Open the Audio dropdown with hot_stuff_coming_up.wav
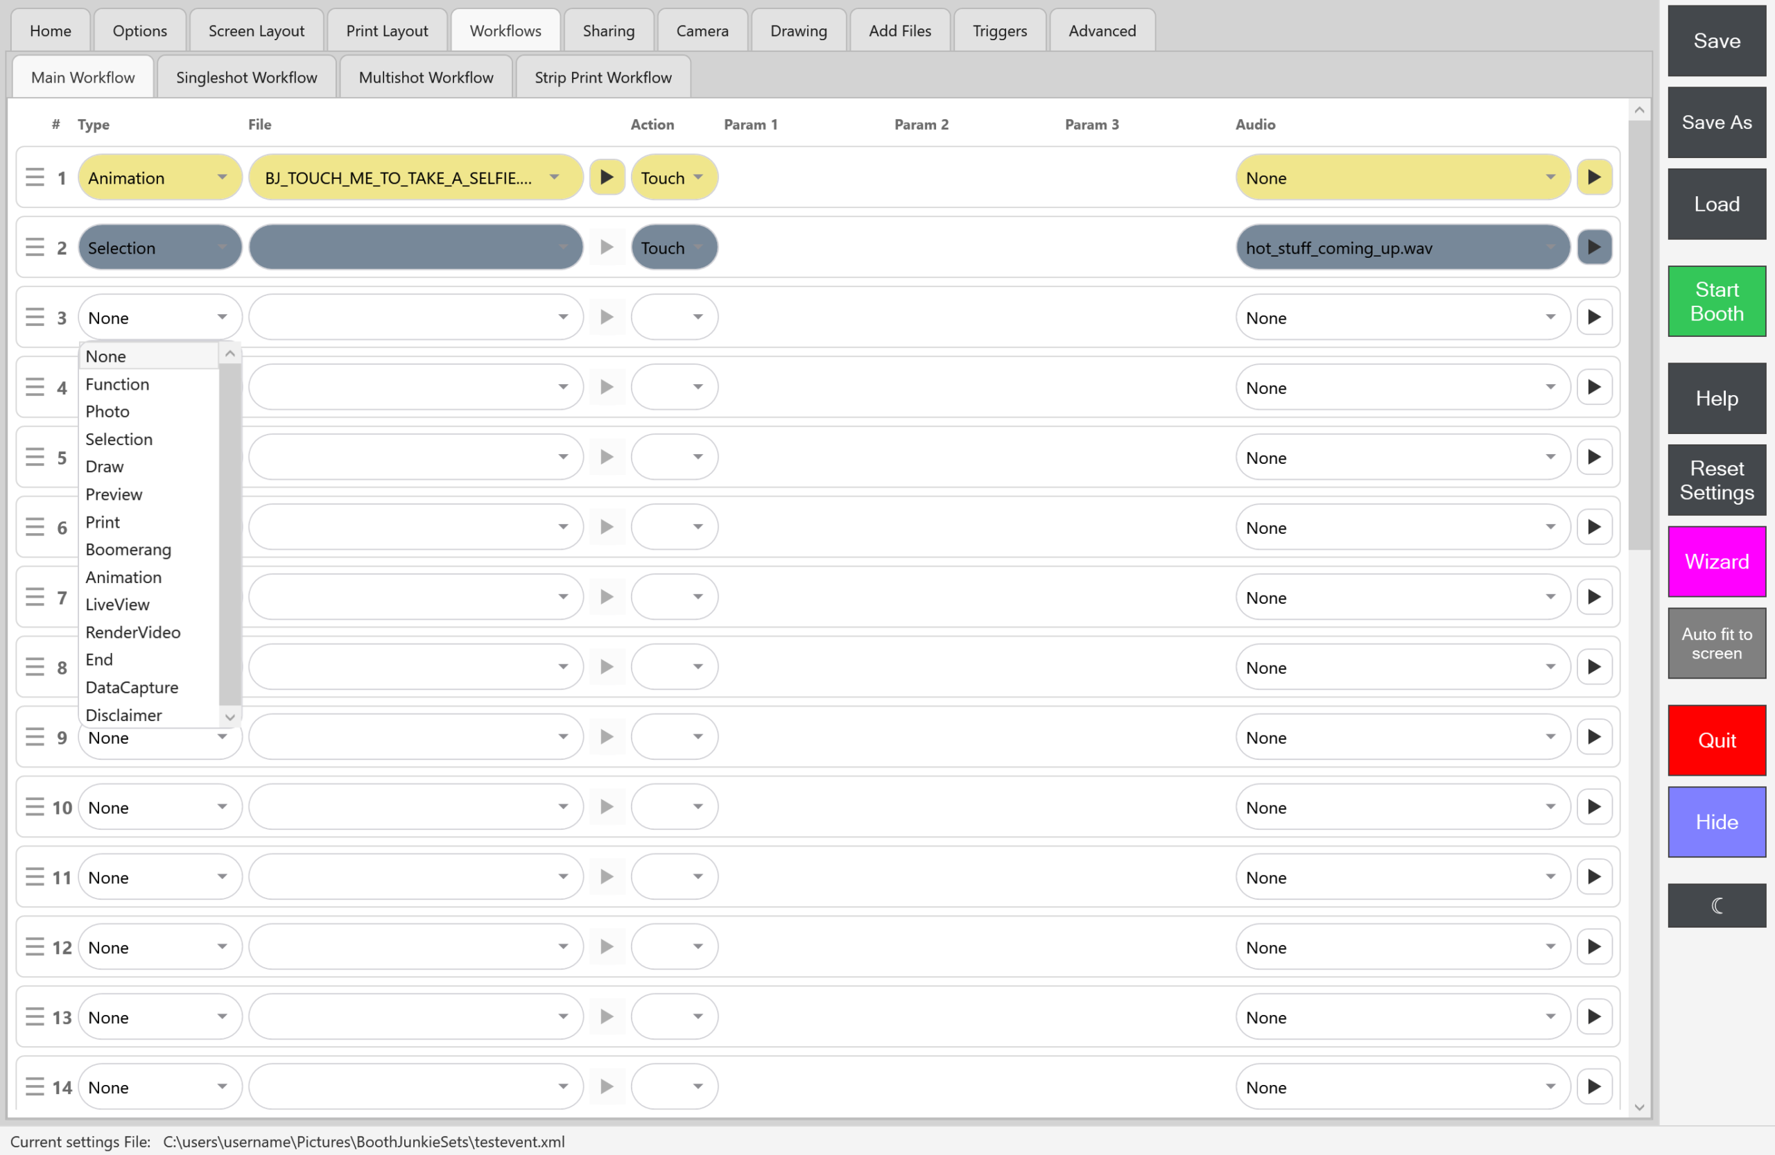This screenshot has height=1155, width=1775. [x=1403, y=247]
